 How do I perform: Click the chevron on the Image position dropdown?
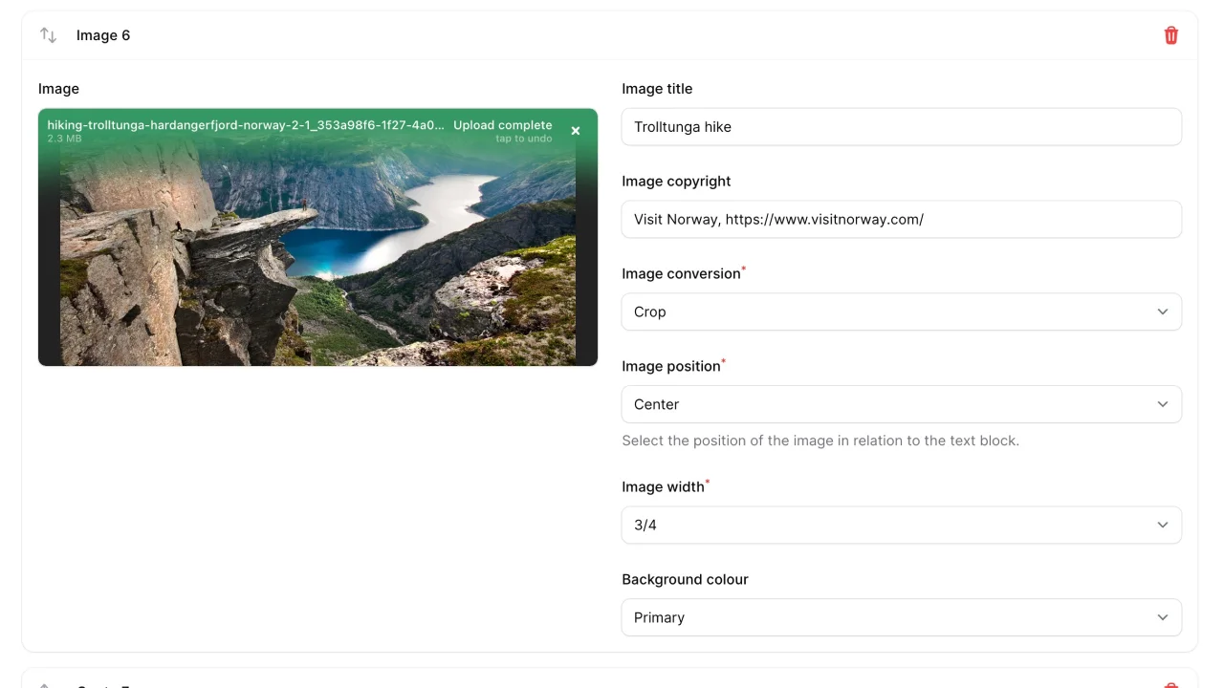[x=1163, y=404]
